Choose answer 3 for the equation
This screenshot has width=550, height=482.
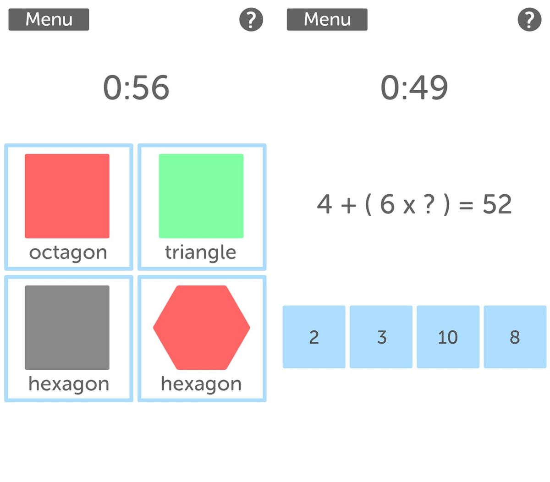pos(381,337)
